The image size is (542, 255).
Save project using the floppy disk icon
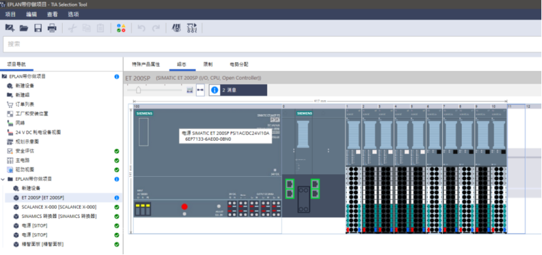(38, 28)
